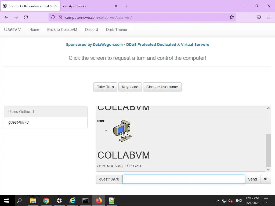
Task: Launch Google Chrome from the taskbar
Action: click(x=46, y=201)
